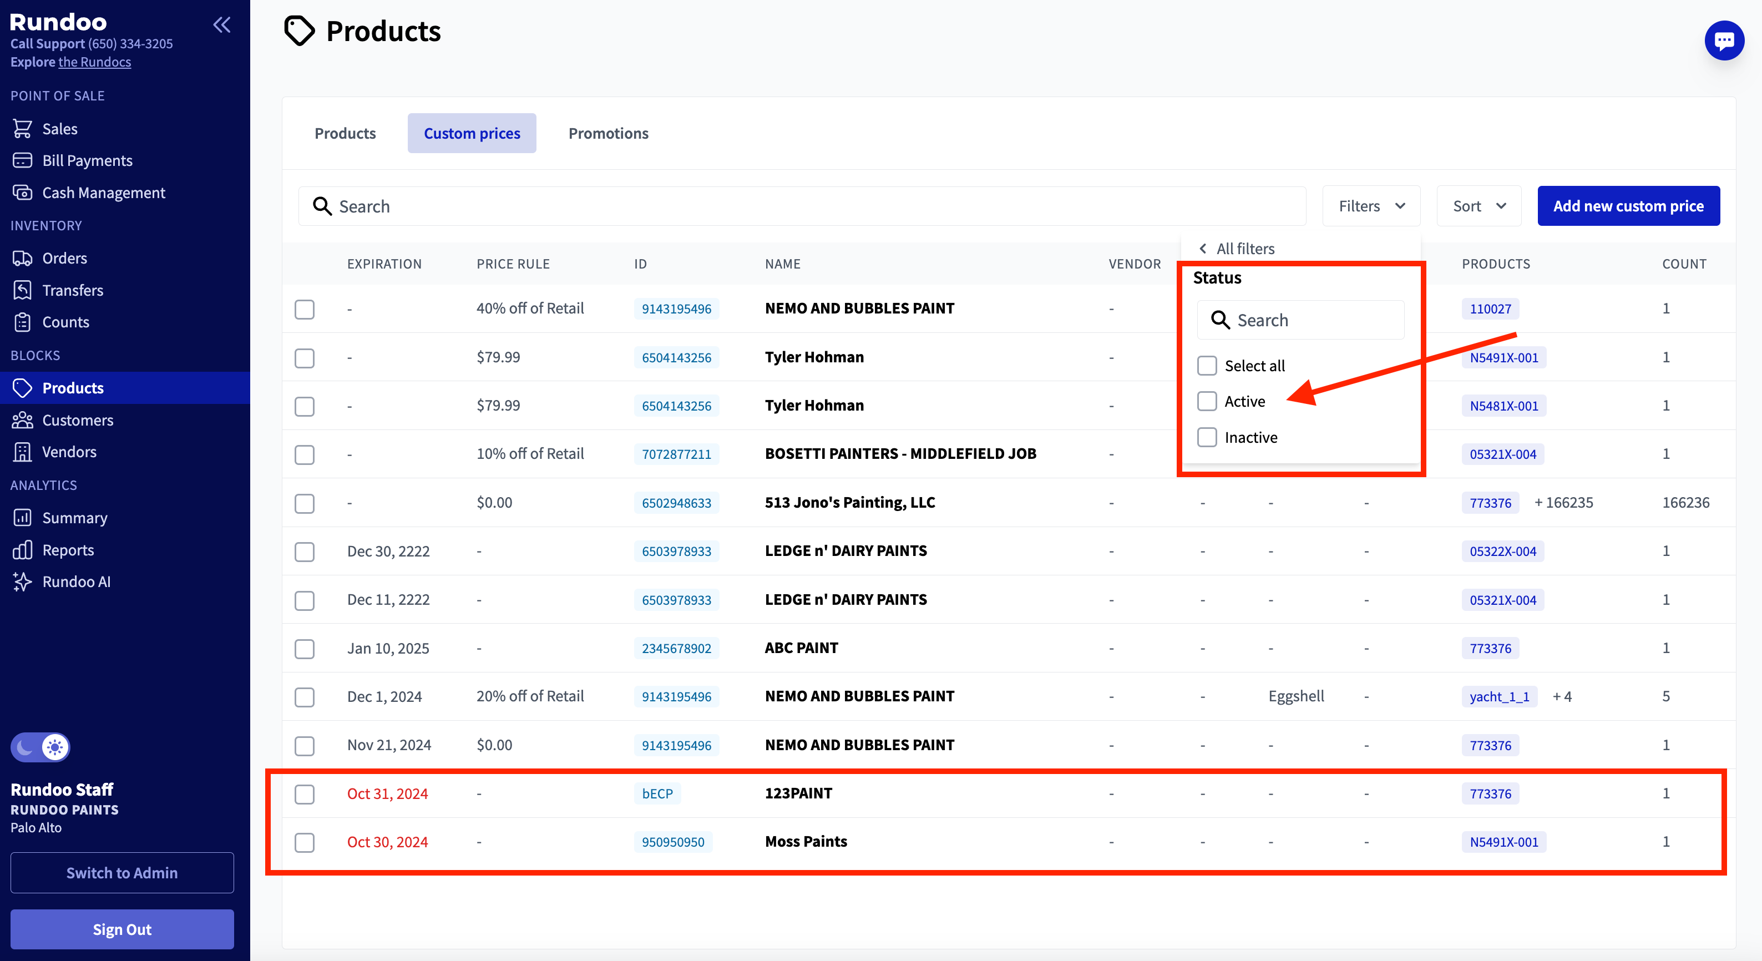
Task: Switch to the Promotions tab
Action: click(608, 133)
